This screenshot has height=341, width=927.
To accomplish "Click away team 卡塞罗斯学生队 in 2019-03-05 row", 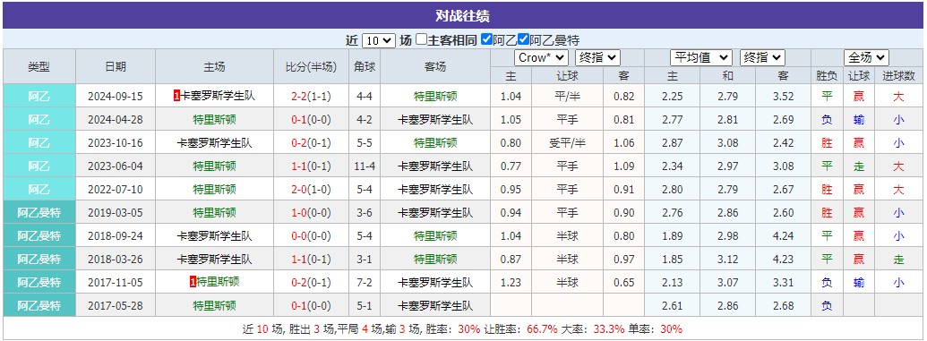I will click(x=435, y=213).
